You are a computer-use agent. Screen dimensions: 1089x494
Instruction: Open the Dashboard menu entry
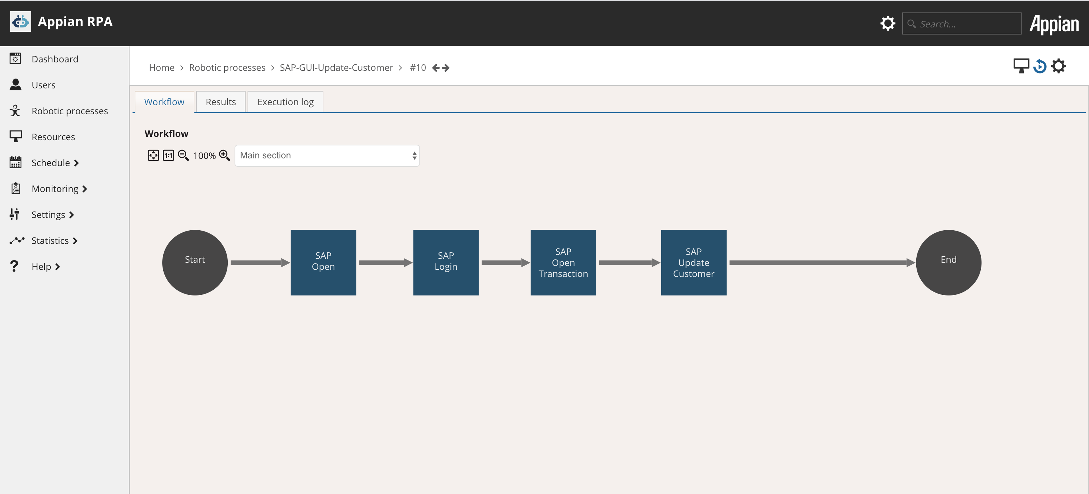point(55,59)
